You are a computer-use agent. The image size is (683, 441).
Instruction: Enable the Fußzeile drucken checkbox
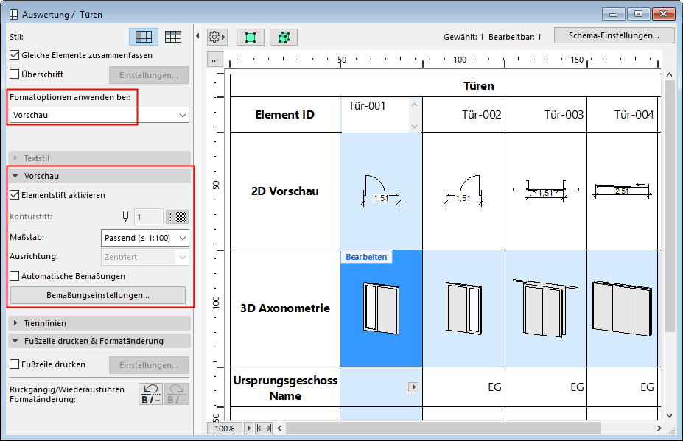[15, 364]
